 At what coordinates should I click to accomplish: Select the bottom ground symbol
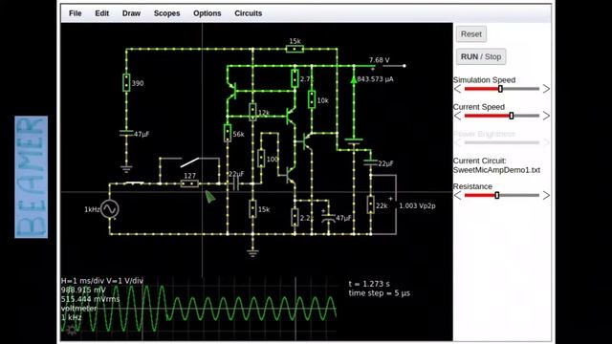pos(252,252)
